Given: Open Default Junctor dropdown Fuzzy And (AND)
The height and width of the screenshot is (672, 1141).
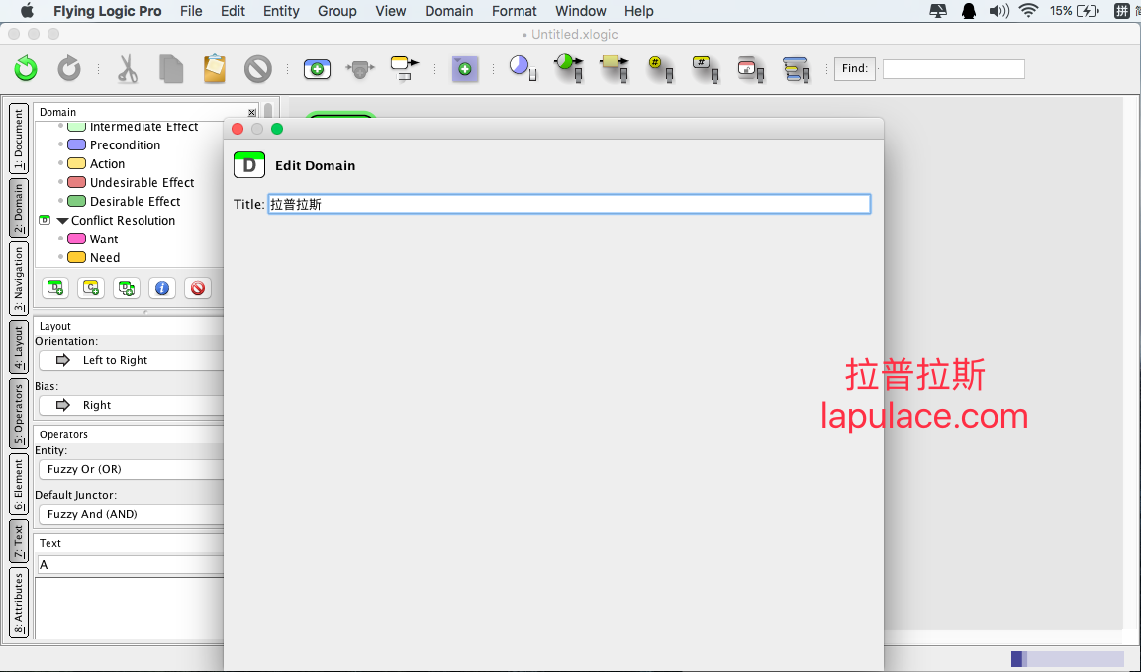Looking at the screenshot, I should tap(131, 514).
